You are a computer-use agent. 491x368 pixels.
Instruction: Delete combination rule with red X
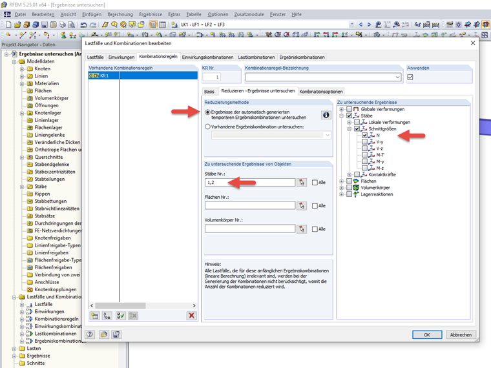coord(191,316)
